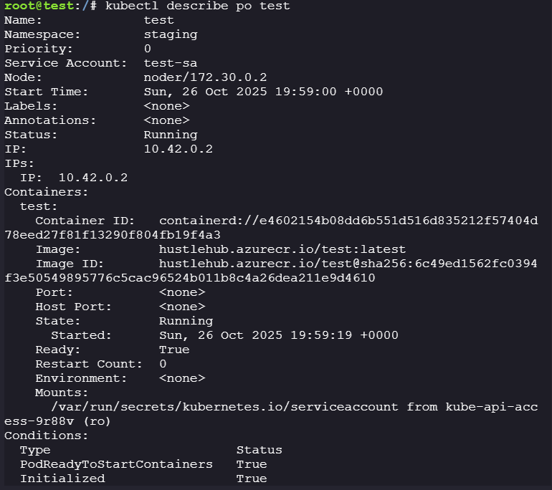
Task: Click the Restart Count value 0
Action: [x=163, y=364]
